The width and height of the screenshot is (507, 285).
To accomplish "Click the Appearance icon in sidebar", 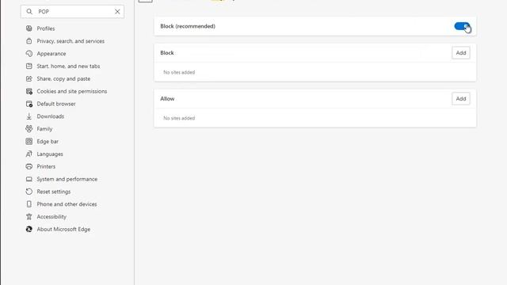I will 29,54.
